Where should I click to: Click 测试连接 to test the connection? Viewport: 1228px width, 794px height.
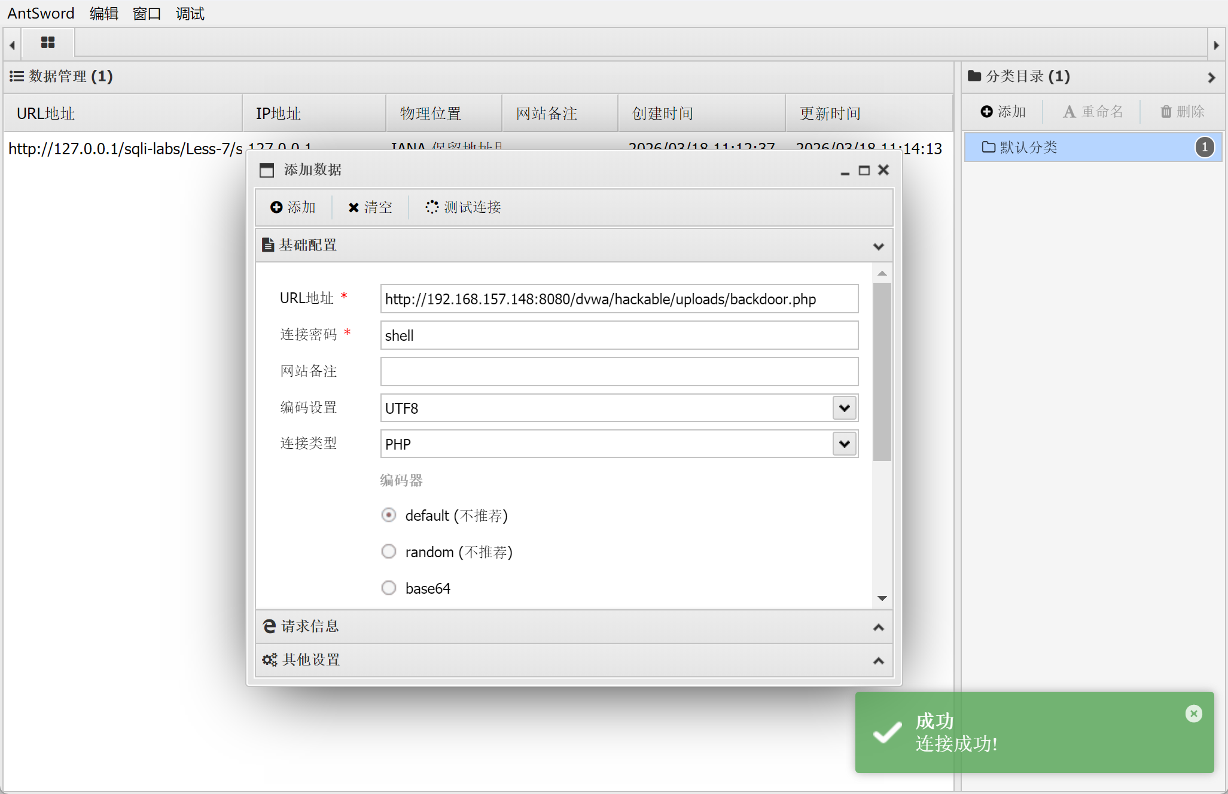pos(464,207)
